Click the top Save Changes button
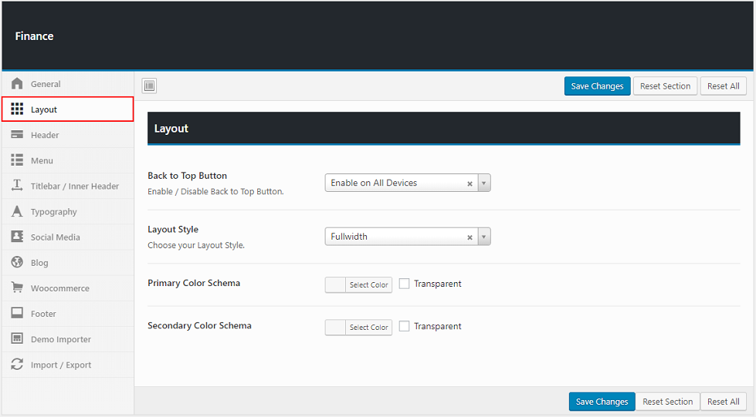The image size is (756, 417). point(597,86)
